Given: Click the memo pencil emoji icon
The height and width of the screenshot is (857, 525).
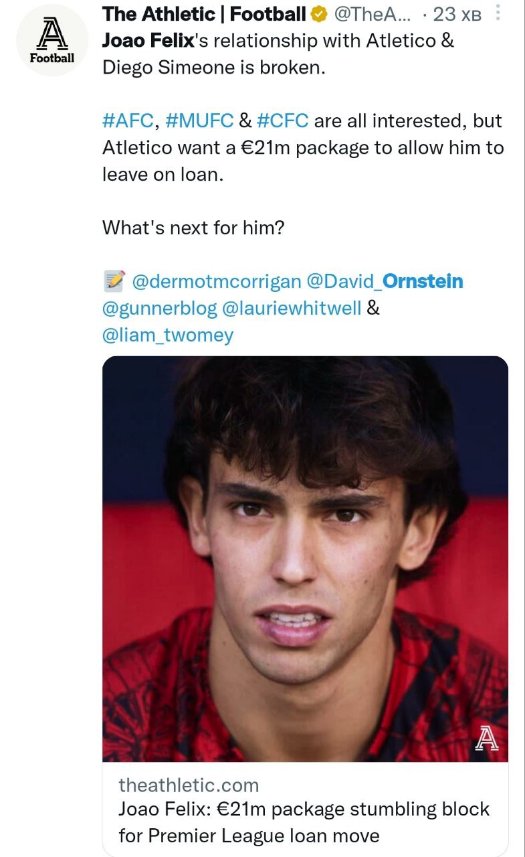Looking at the screenshot, I should [114, 281].
